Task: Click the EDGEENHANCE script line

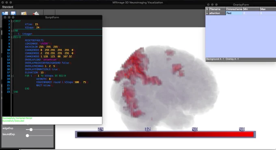Action: tap(63, 82)
